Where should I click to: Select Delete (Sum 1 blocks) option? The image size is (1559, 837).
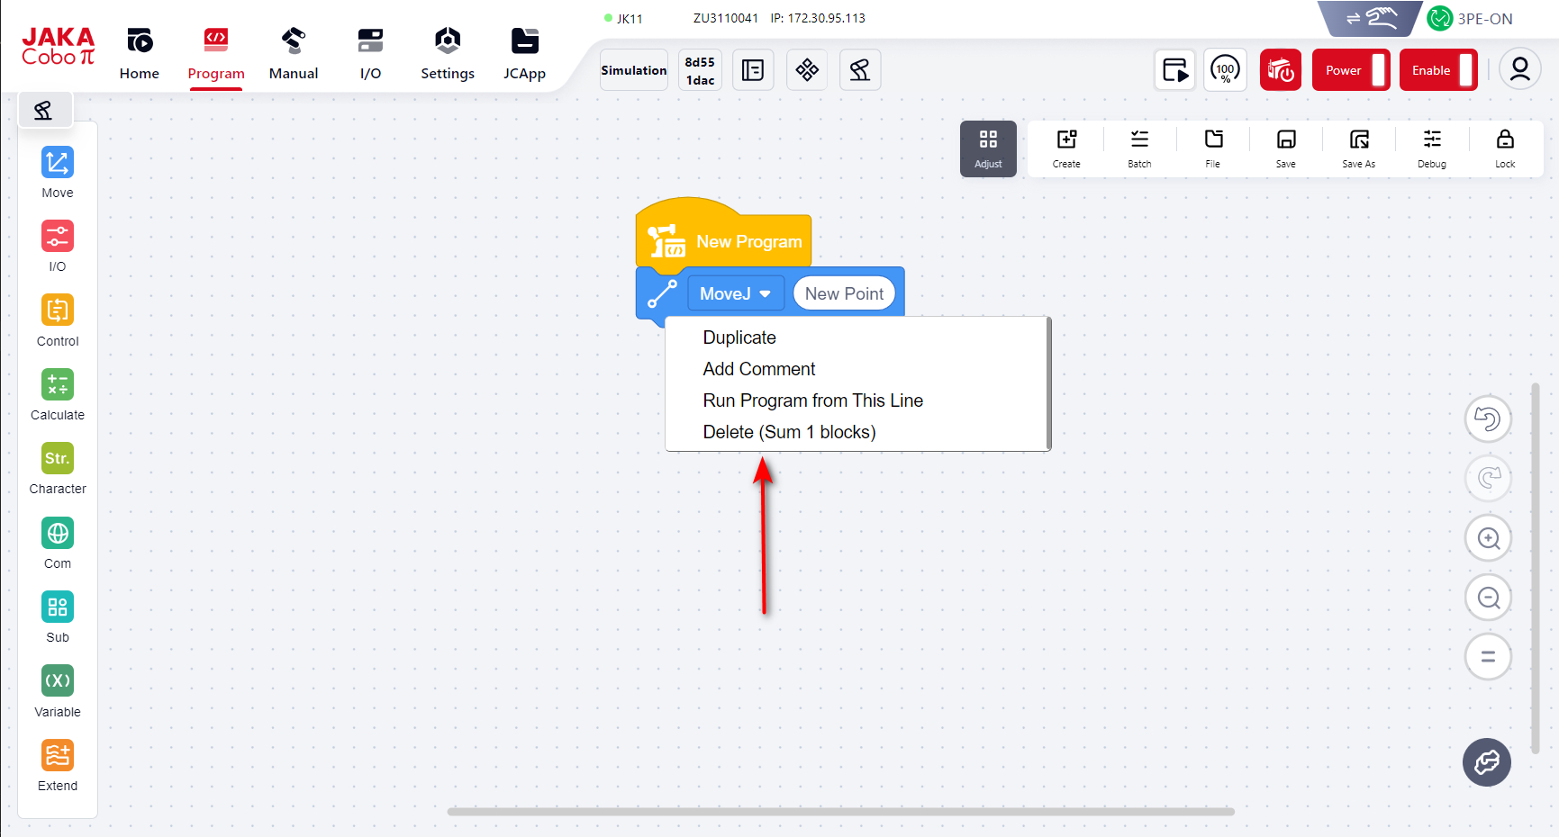coord(789,432)
